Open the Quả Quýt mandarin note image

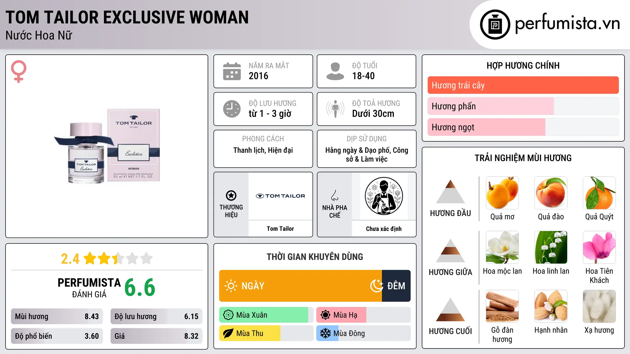click(599, 193)
